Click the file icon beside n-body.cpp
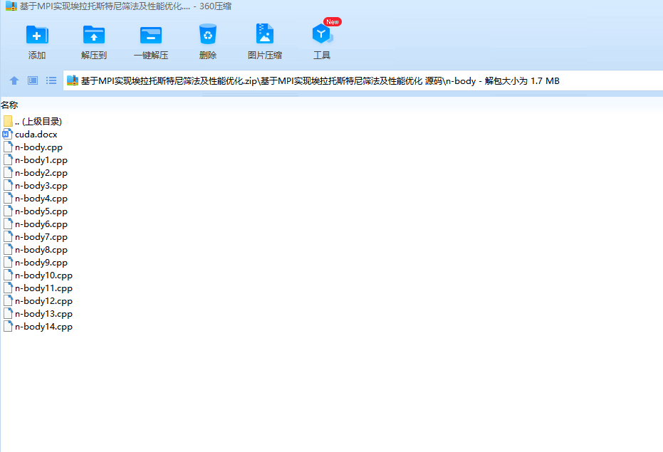663x452 pixels. tap(8, 147)
